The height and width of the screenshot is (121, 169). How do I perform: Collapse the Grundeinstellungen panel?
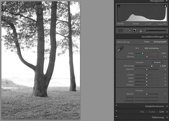click(167, 37)
